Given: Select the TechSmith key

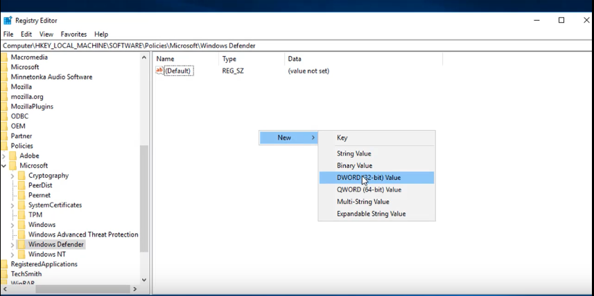Looking at the screenshot, I should (x=26, y=274).
